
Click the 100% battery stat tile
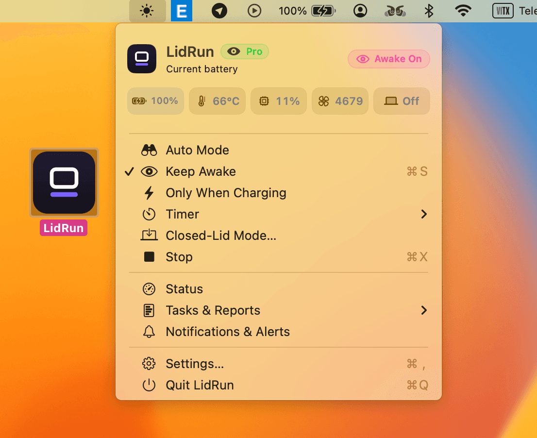pyautogui.click(x=155, y=101)
